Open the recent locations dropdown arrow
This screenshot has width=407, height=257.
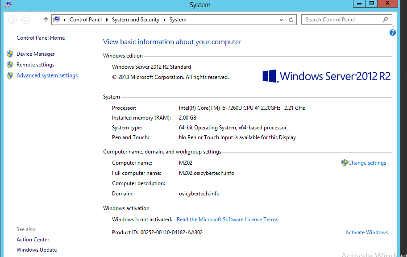click(x=36, y=20)
